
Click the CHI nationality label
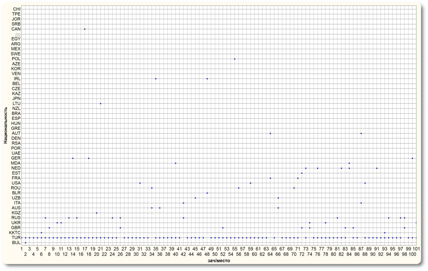point(17,9)
